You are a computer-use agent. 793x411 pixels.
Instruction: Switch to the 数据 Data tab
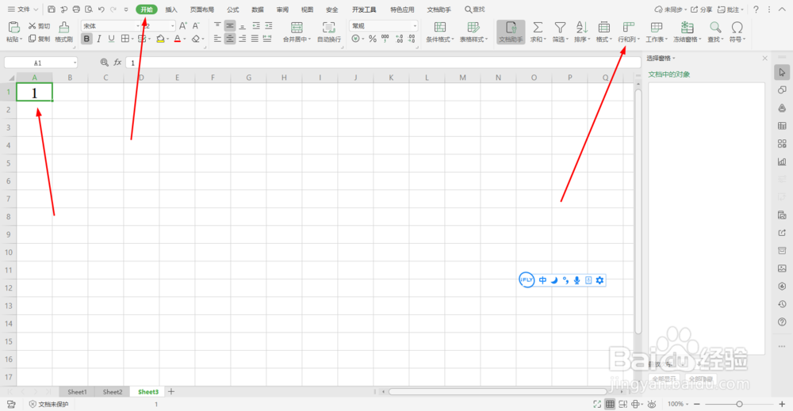click(258, 10)
